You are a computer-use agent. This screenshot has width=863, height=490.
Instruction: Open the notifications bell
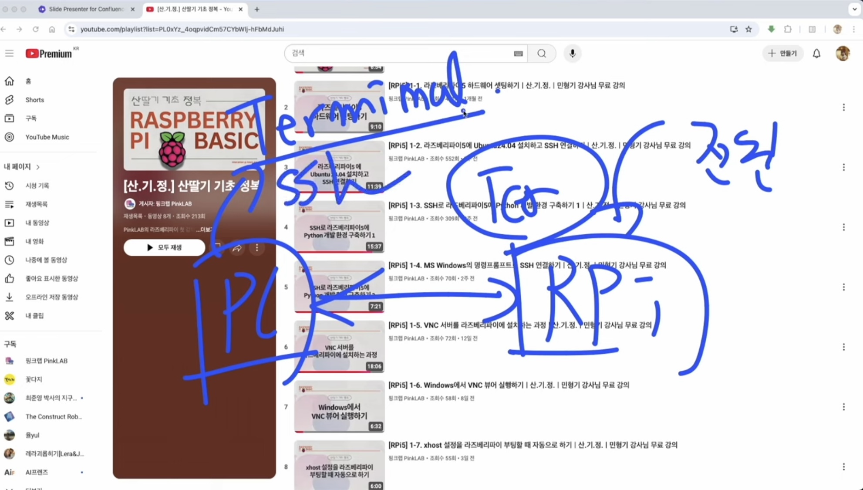(x=816, y=53)
